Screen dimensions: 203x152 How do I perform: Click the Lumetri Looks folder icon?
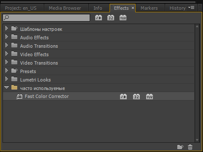pos(14,79)
